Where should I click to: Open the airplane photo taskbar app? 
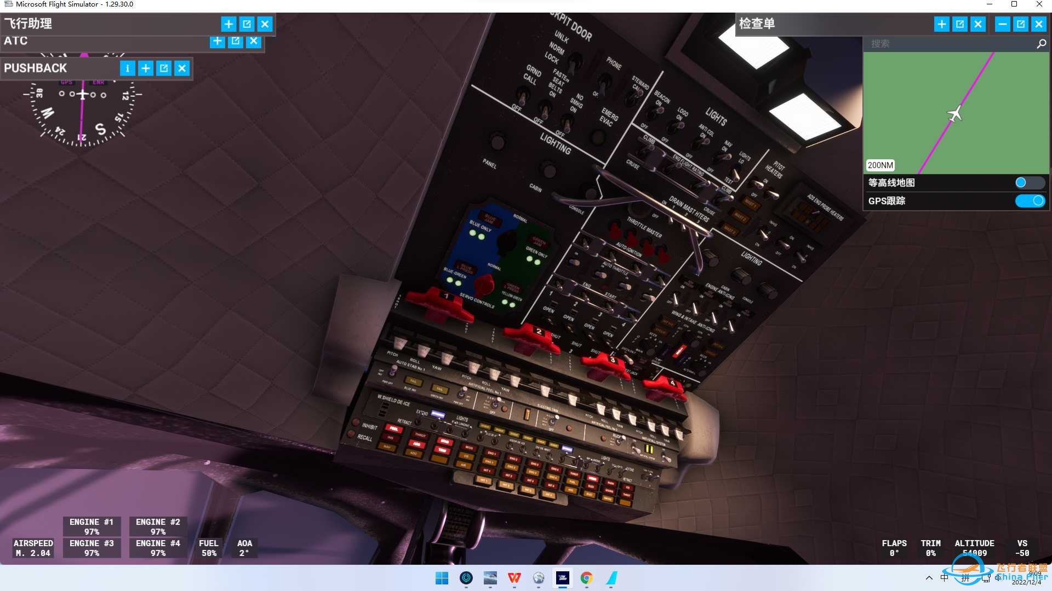click(x=490, y=578)
